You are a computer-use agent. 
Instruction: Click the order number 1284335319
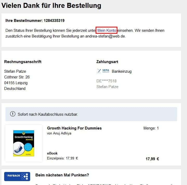[x=54, y=21]
